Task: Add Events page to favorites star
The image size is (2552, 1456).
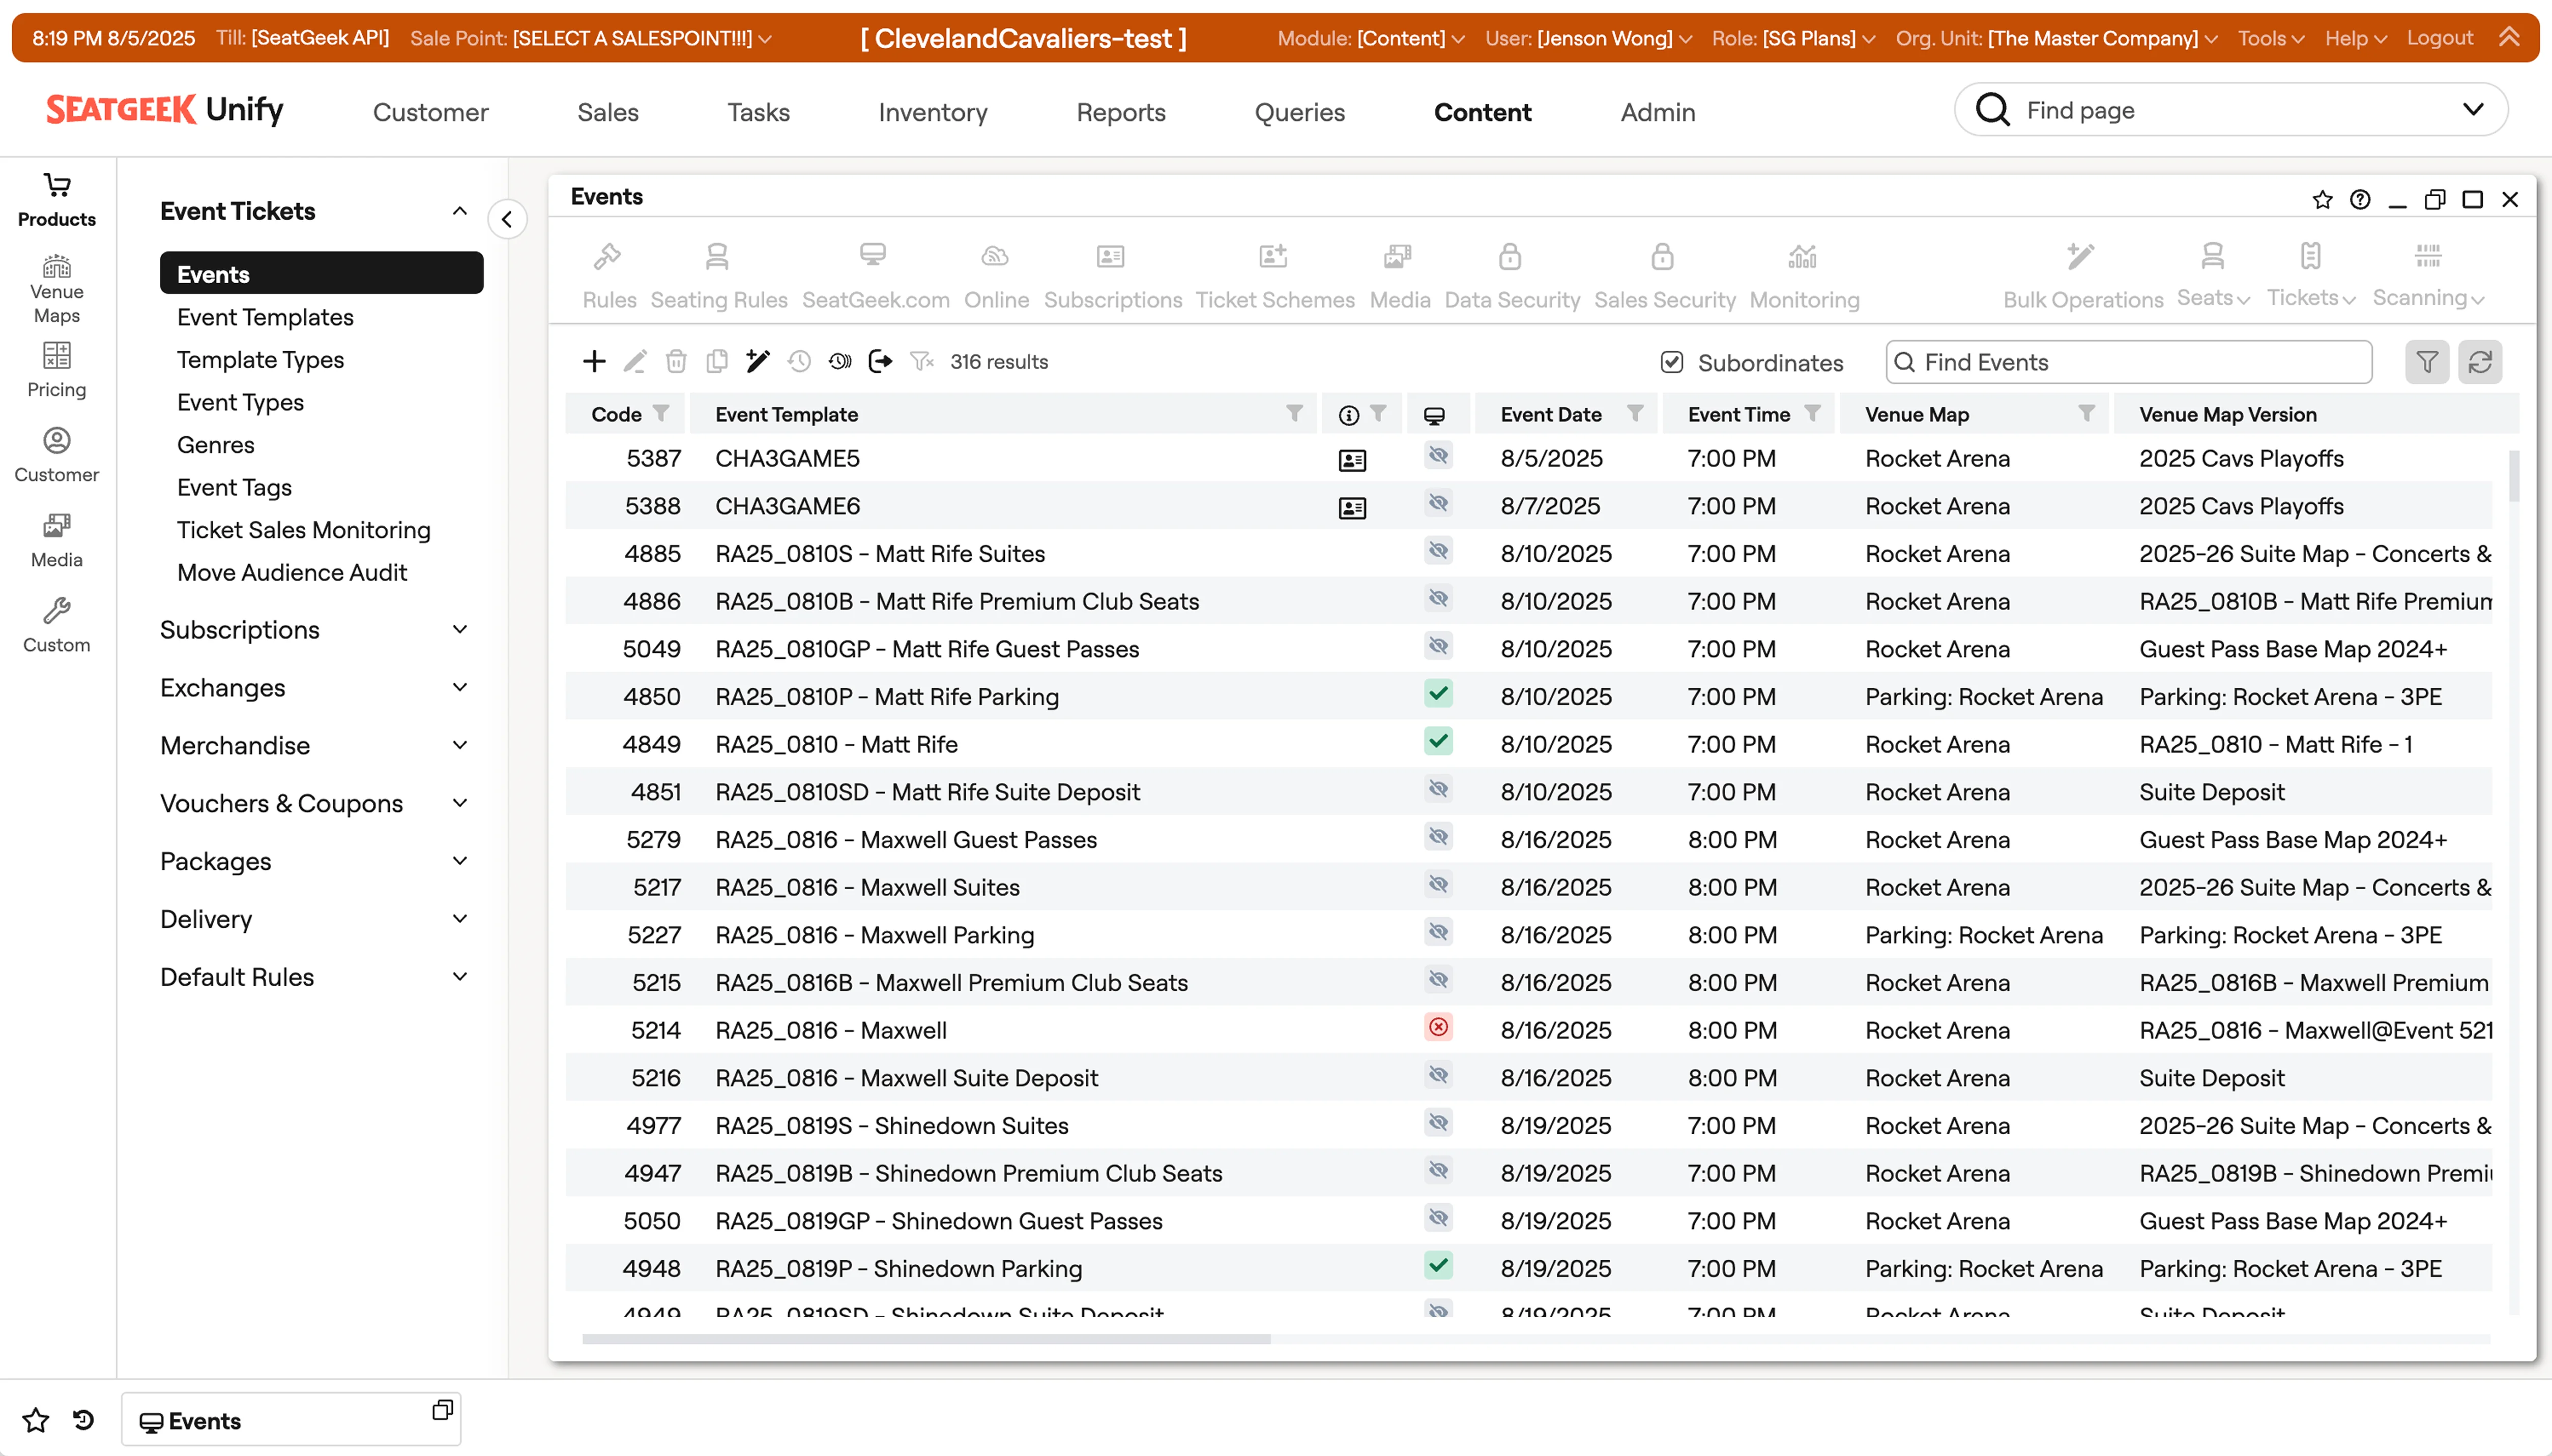Action: coord(2322,200)
